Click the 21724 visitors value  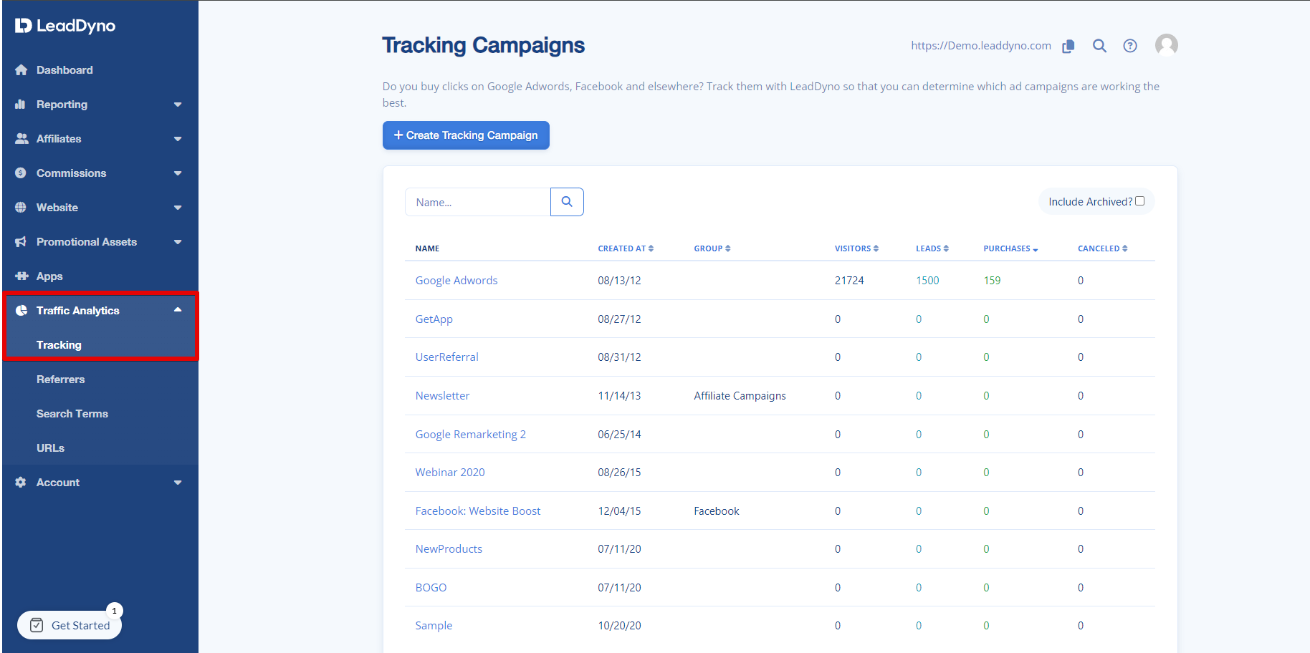(x=849, y=281)
